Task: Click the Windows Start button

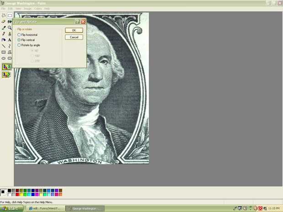Action: [x=12, y=208]
